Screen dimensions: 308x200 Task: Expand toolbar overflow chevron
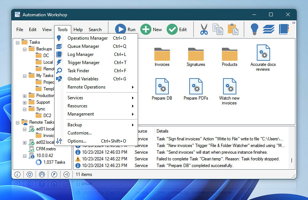294,23
